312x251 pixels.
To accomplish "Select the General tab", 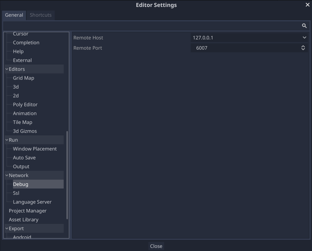I will tap(14, 15).
